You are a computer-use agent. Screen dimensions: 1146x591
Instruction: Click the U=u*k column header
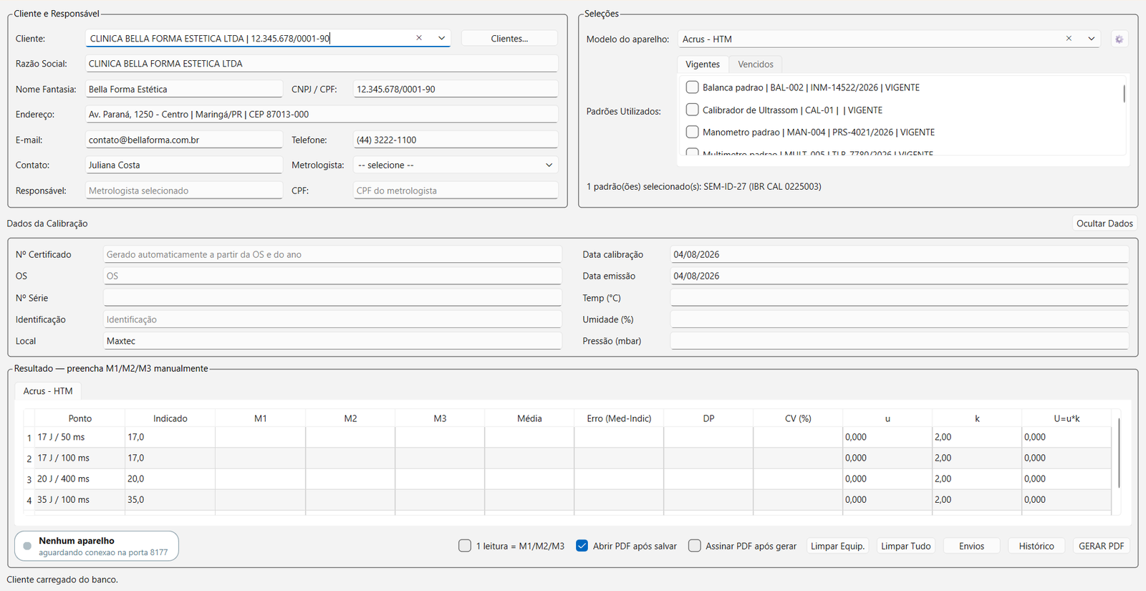point(1066,418)
